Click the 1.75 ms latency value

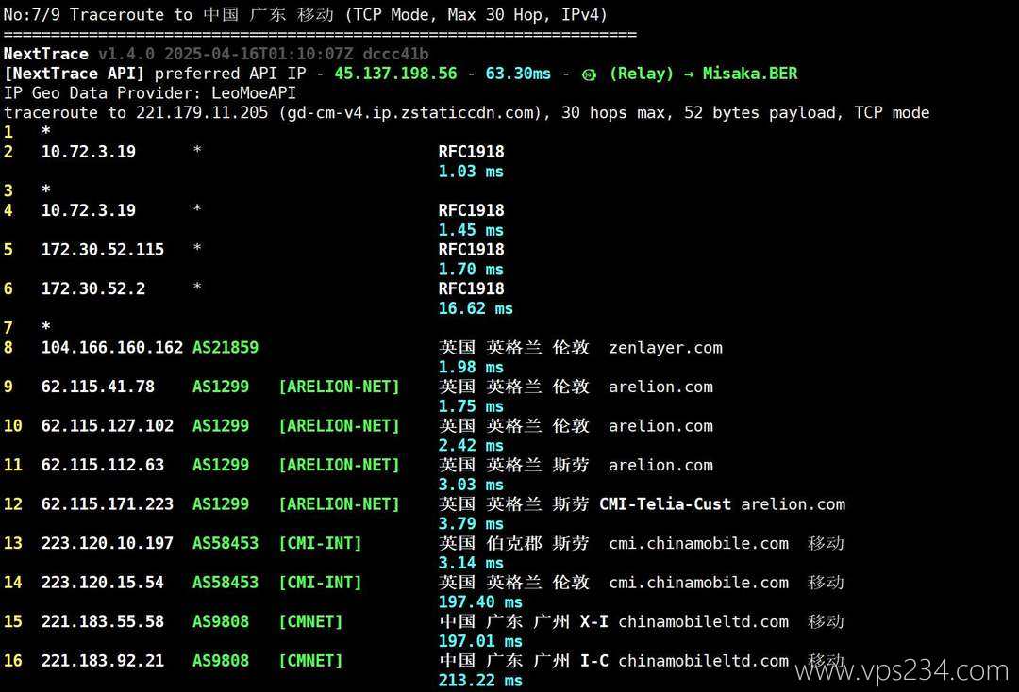coord(471,406)
